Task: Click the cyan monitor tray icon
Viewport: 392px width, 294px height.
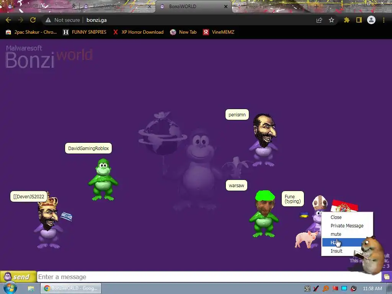Action: point(344,289)
